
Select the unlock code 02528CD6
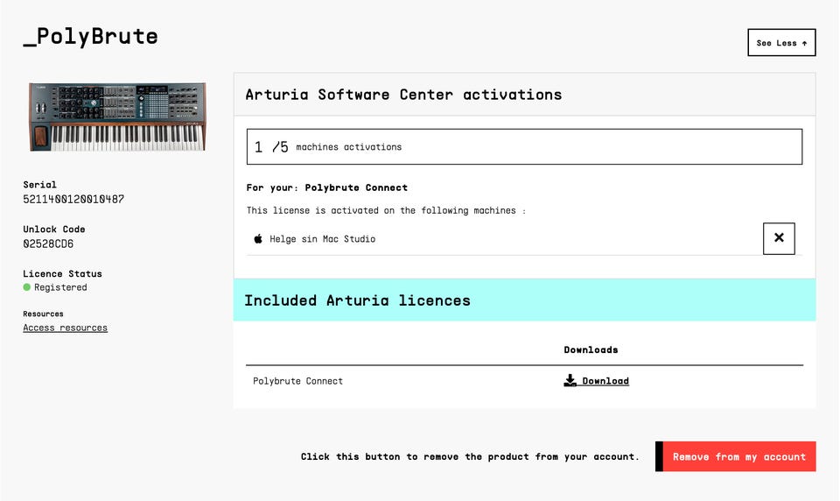[x=48, y=243]
